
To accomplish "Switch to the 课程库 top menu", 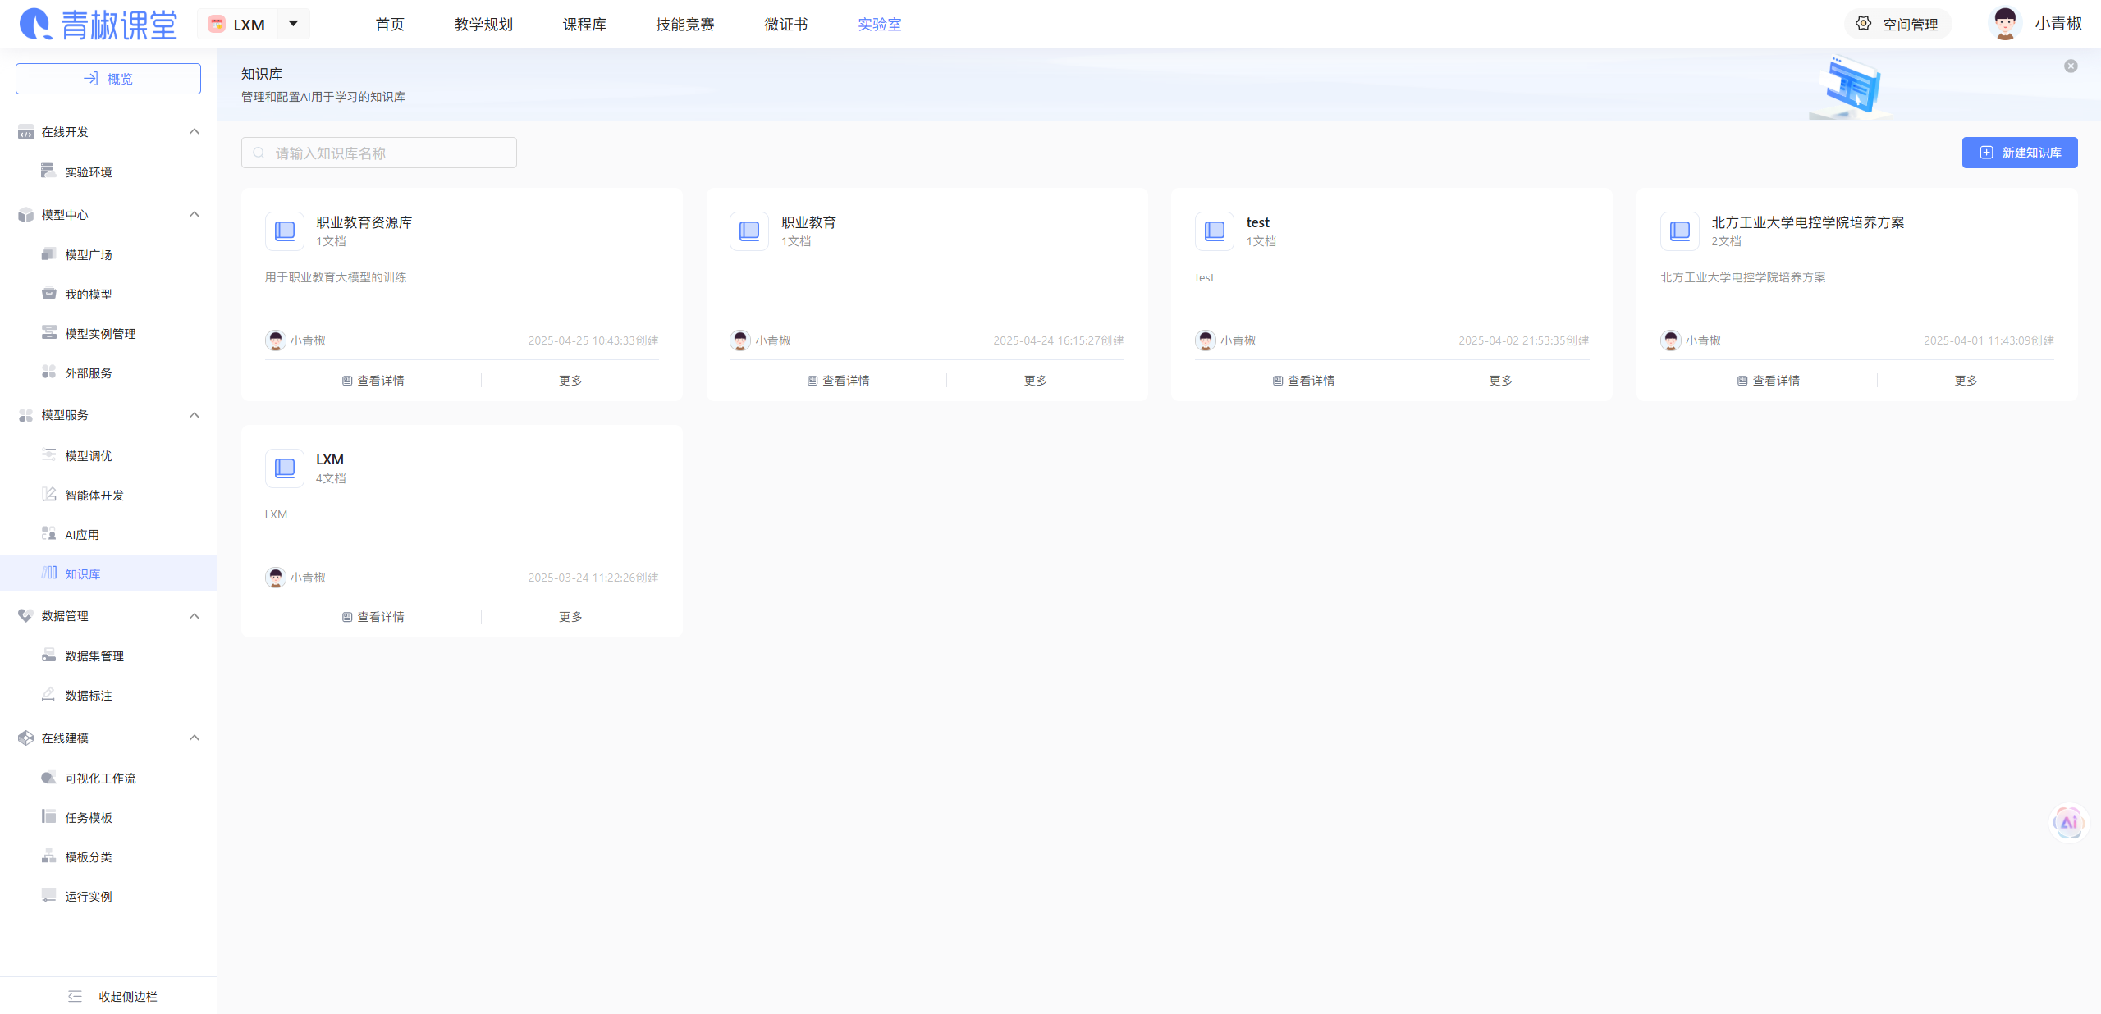I will (x=584, y=25).
